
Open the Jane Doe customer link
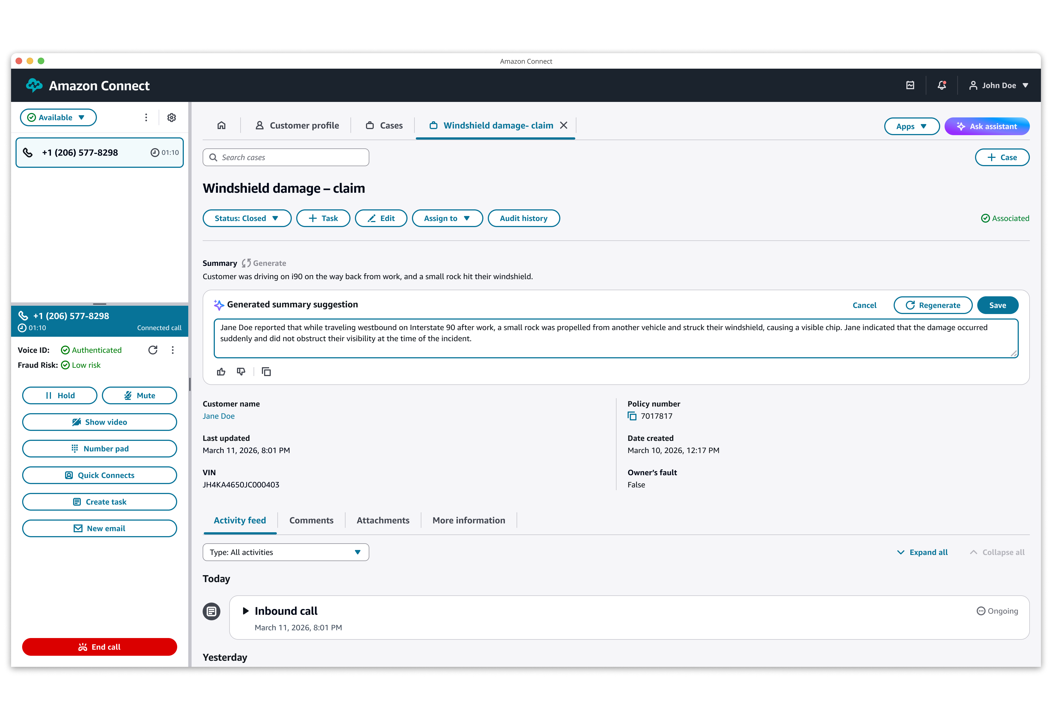219,416
